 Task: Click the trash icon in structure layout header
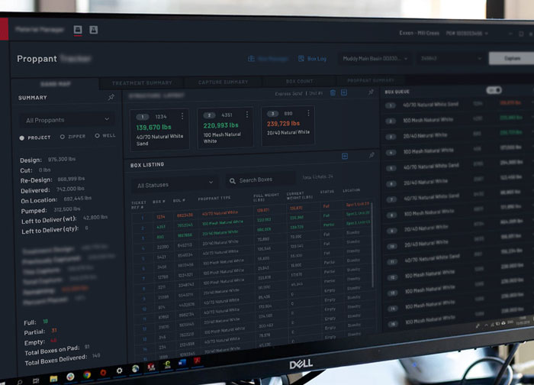tap(333, 92)
